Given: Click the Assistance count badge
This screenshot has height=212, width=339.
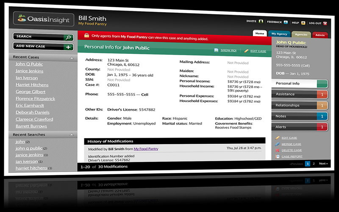Looking at the screenshot, I should coord(322,95).
